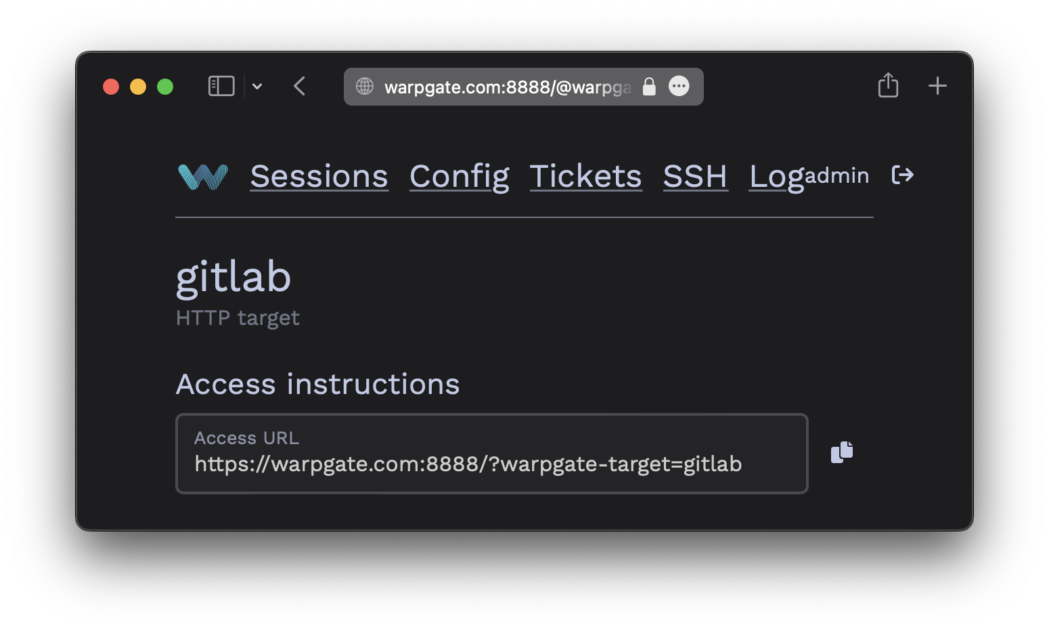
Task: Select the Access URL text field
Action: pyautogui.click(x=492, y=454)
